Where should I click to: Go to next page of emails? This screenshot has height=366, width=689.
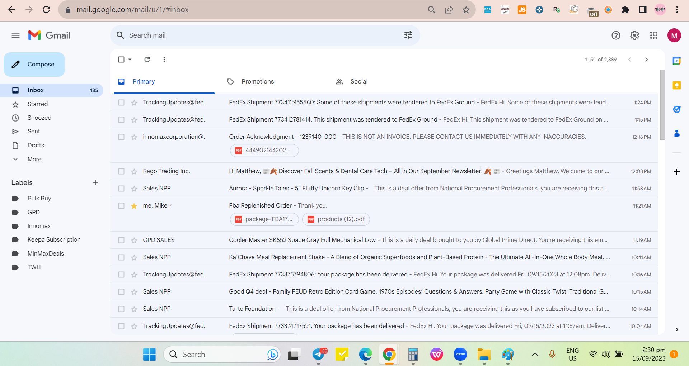(646, 60)
